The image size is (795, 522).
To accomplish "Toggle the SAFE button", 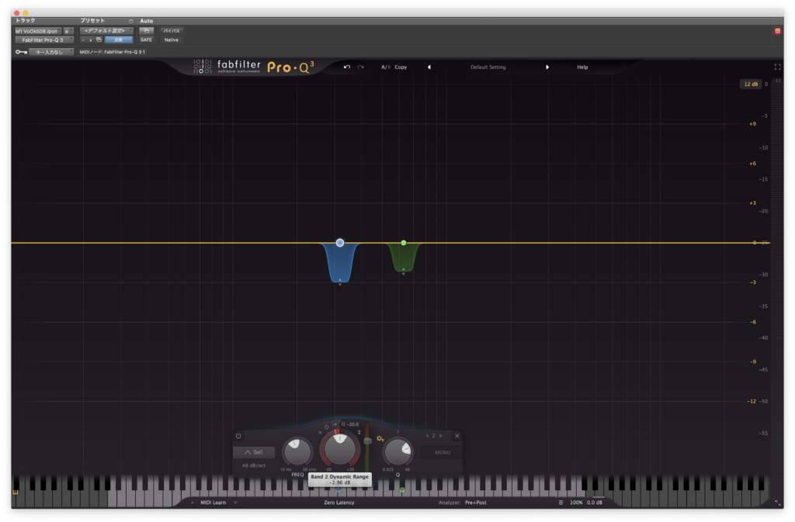I will pos(146,39).
